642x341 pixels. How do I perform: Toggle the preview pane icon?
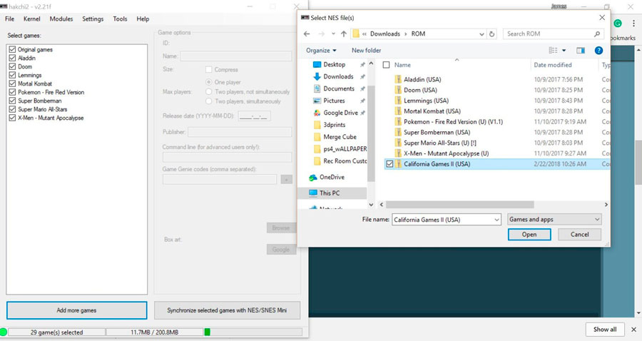(x=581, y=51)
